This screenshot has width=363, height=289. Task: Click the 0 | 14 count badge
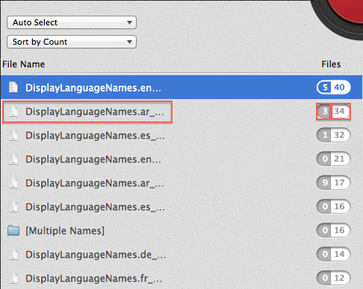tap(333, 254)
